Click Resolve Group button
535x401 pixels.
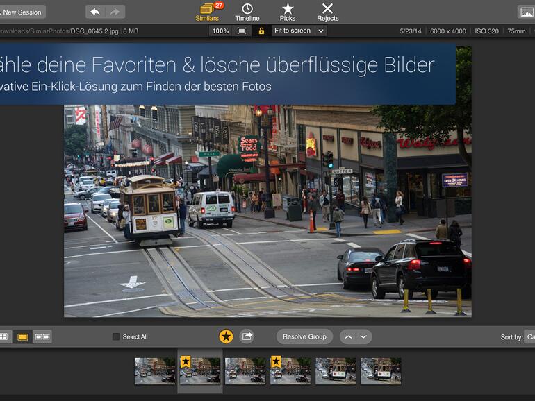coord(304,336)
